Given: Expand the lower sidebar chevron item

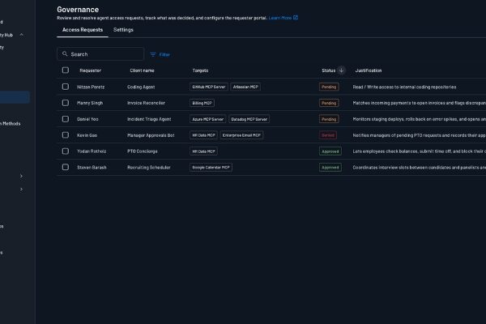Looking at the screenshot, I should [x=21, y=189].
